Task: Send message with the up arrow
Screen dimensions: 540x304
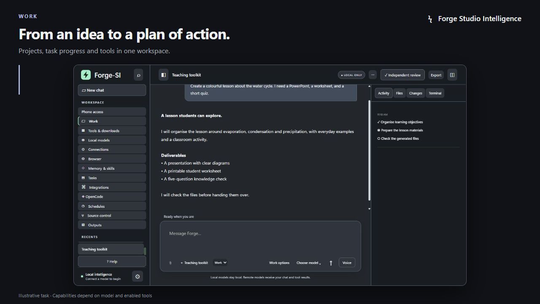Action: pos(331,263)
